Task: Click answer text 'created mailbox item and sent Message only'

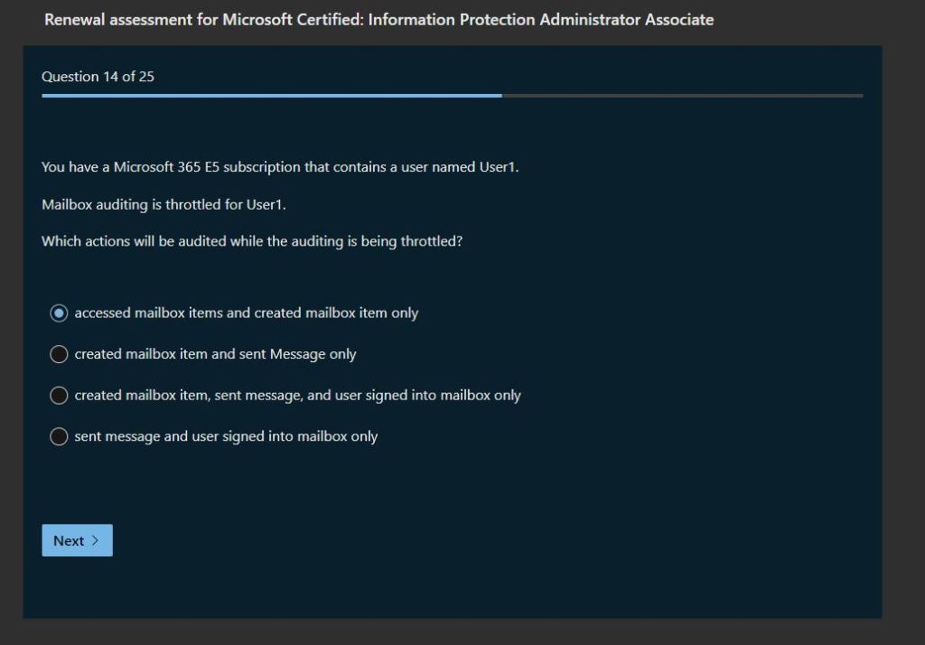Action: click(x=215, y=355)
